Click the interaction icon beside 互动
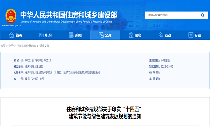 click(161, 35)
